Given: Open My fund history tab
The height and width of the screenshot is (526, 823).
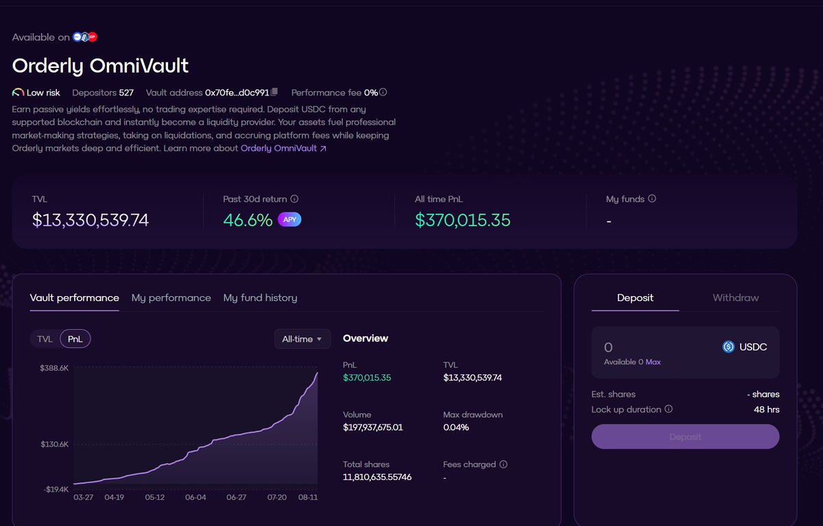Looking at the screenshot, I should [x=260, y=298].
